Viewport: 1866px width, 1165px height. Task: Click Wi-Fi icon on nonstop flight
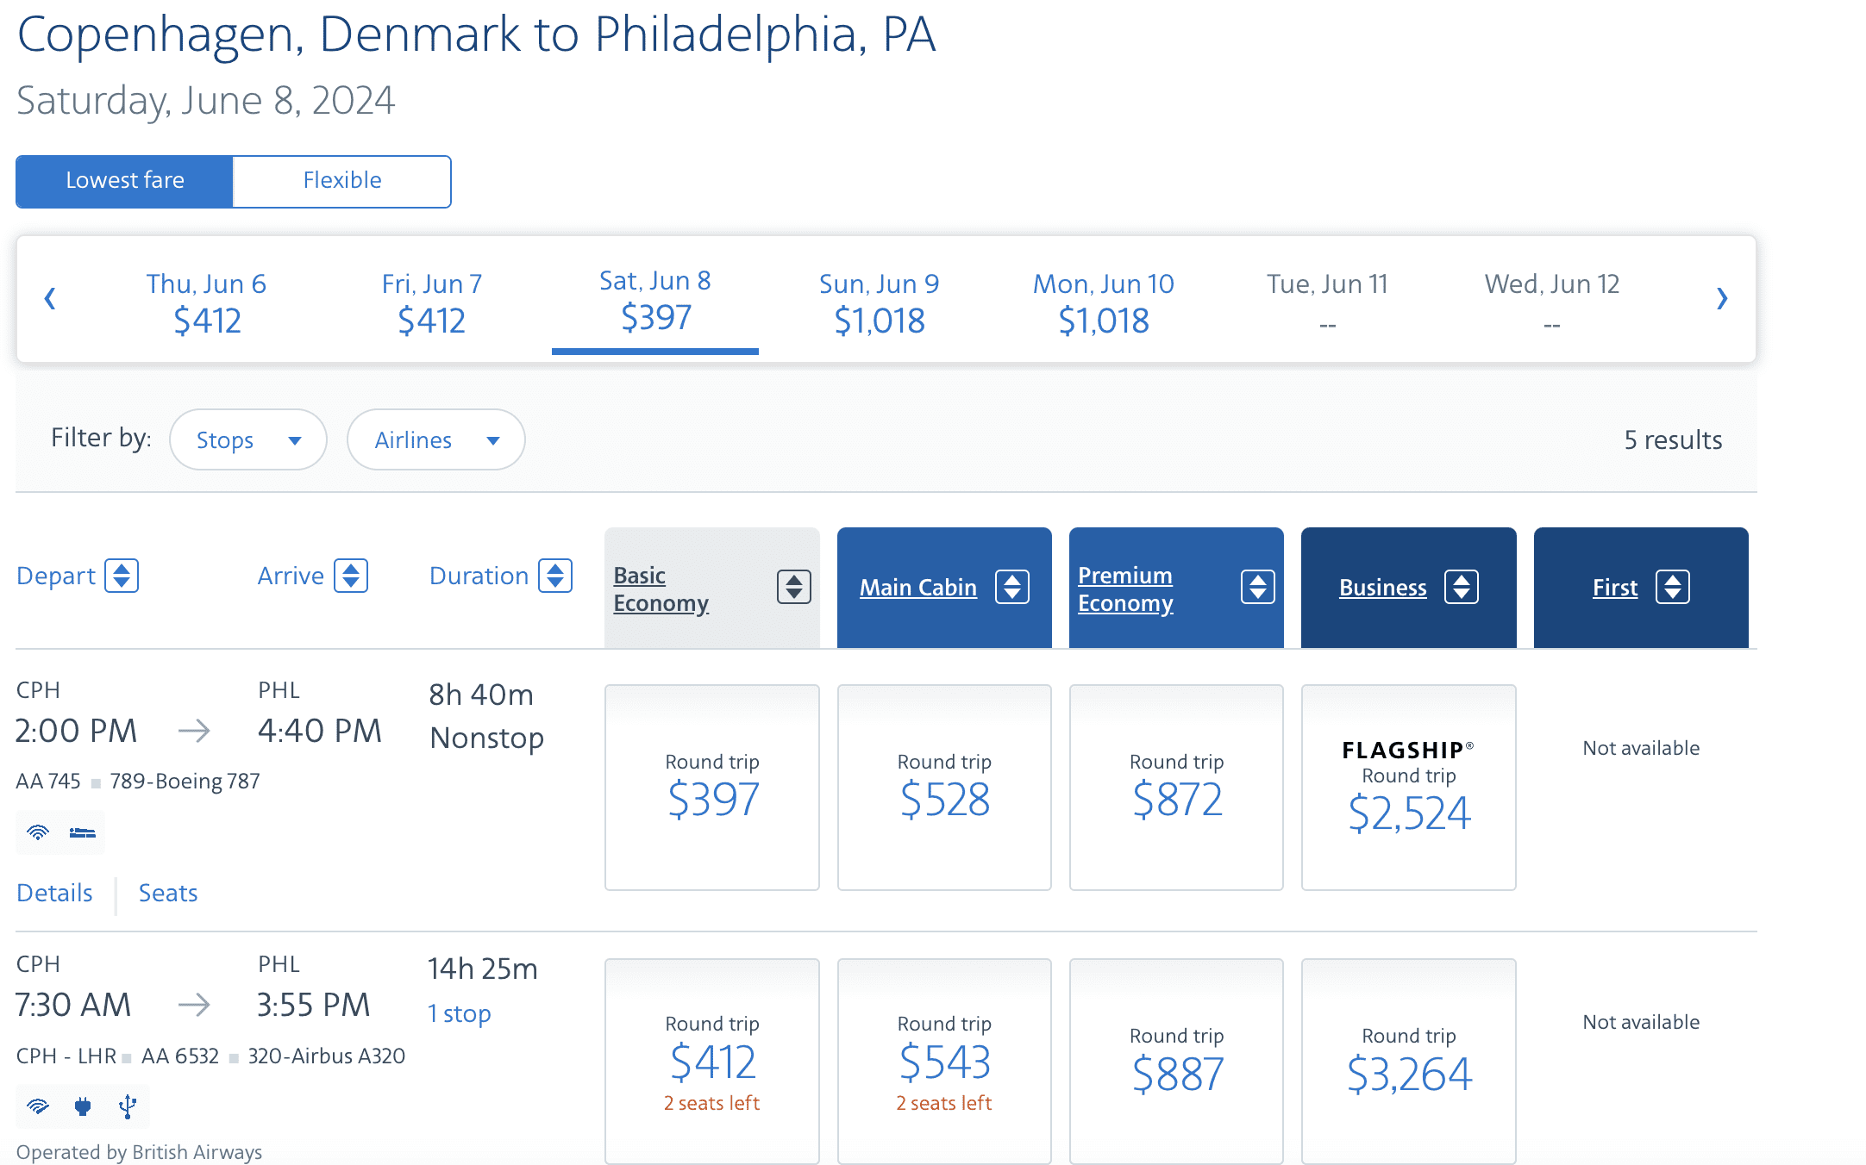(38, 832)
